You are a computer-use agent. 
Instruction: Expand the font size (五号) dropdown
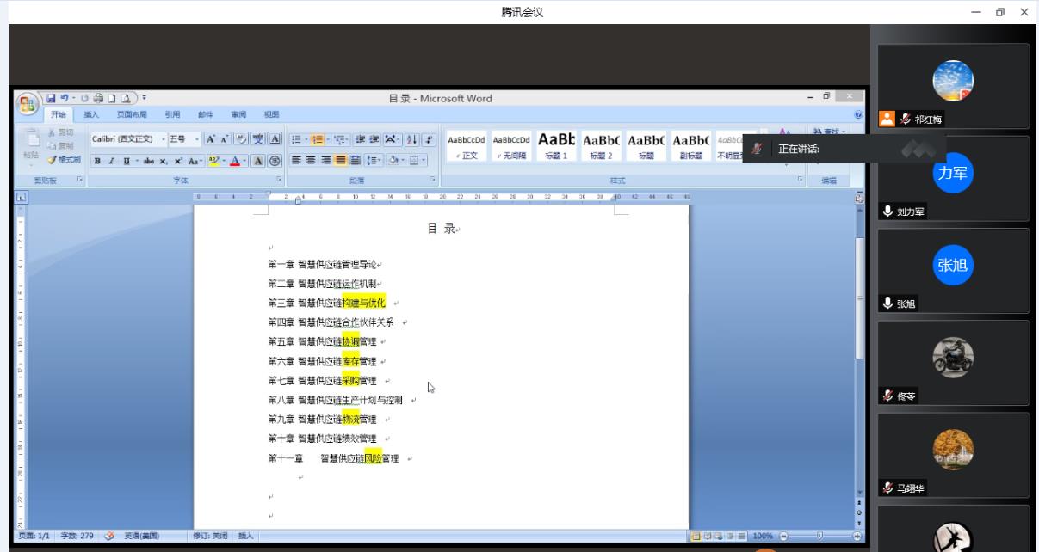pos(197,139)
